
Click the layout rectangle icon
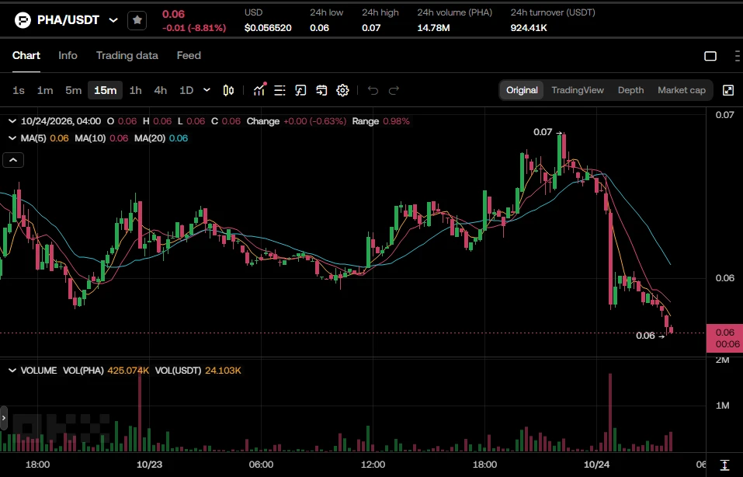tap(710, 56)
